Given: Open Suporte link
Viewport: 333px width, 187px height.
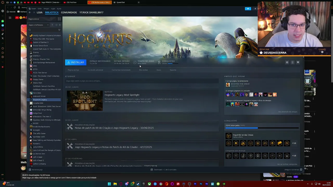Looking at the screenshot, I should pyautogui.click(x=173, y=70).
